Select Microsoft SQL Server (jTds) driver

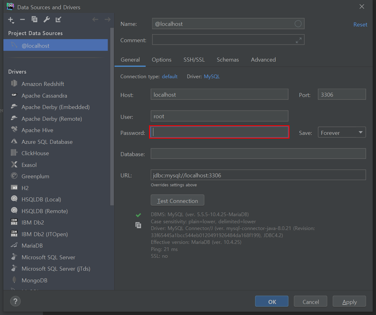pos(56,269)
